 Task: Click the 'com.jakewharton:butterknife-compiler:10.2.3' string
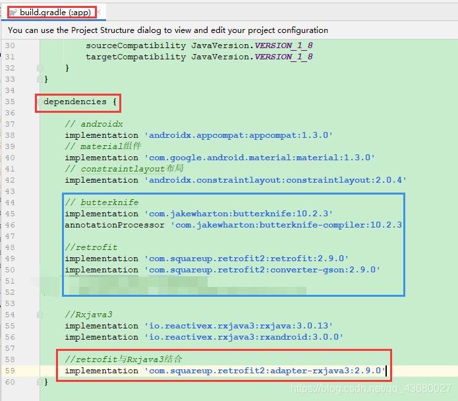click(286, 225)
